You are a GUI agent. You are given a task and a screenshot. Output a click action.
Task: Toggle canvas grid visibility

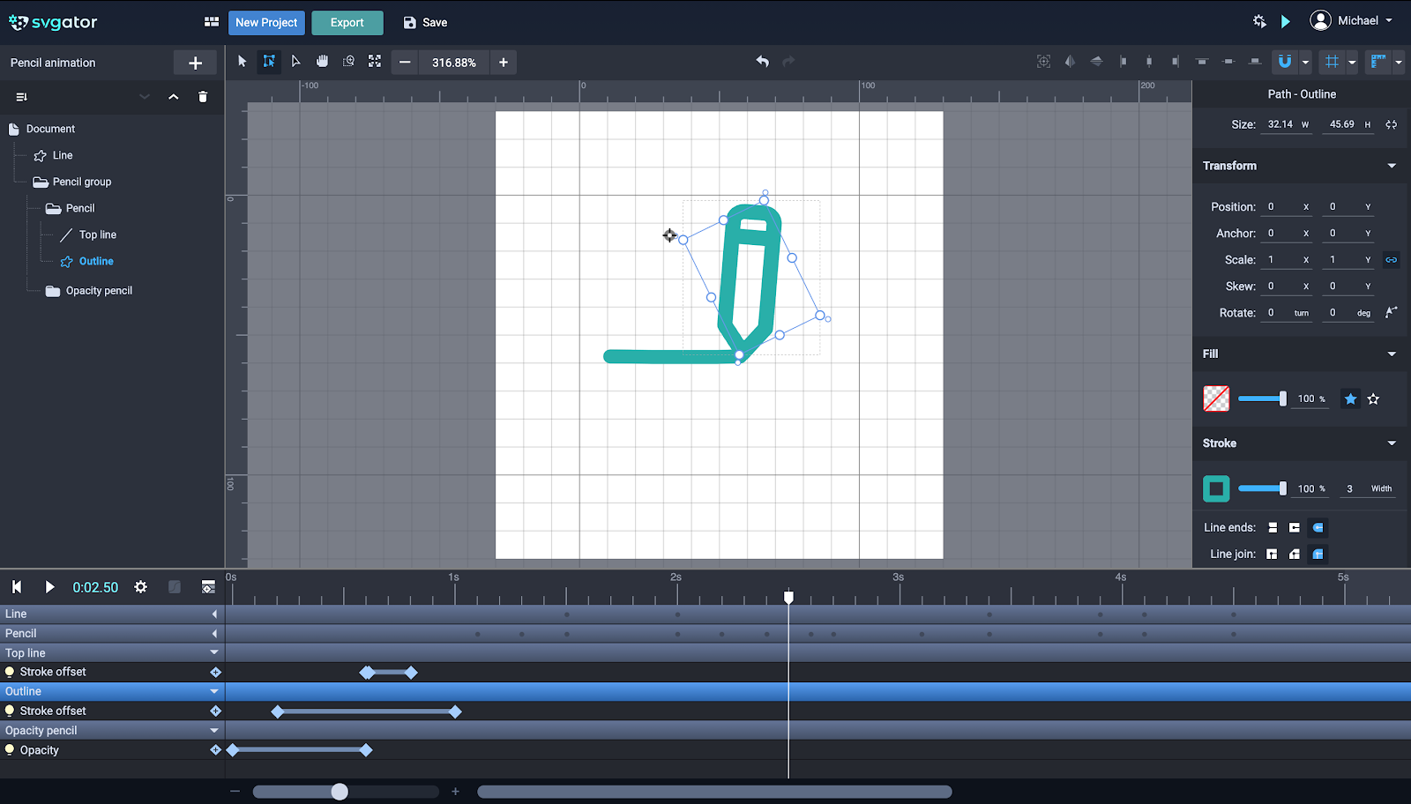point(1332,62)
